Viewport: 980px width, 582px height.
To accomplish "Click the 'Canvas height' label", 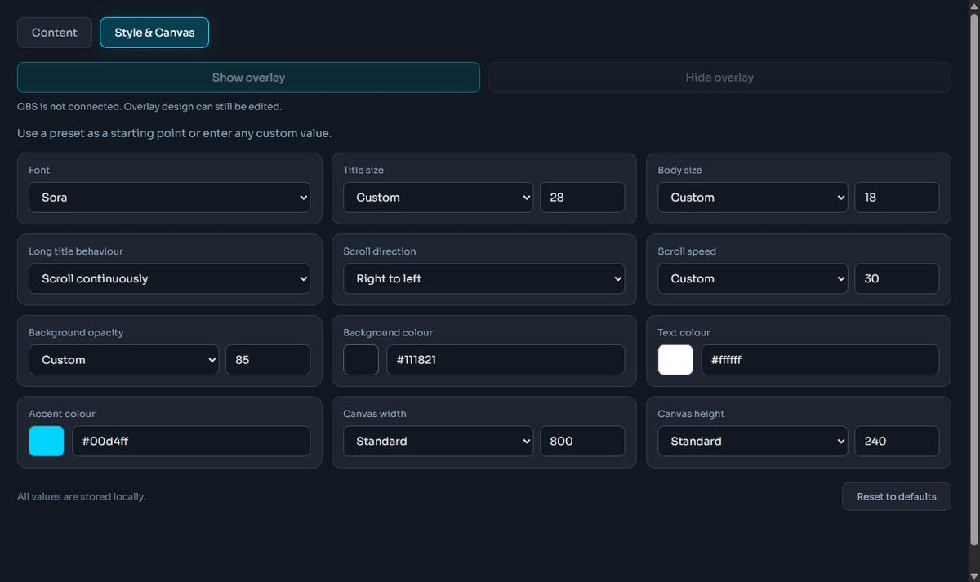I will coord(691,414).
